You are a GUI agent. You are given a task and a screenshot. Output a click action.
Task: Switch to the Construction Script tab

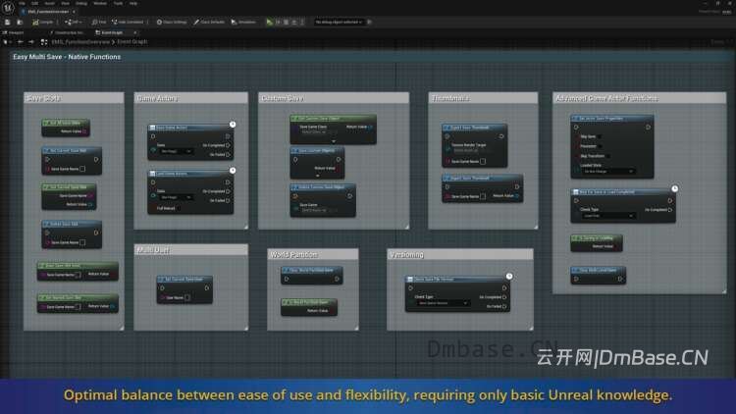pyautogui.click(x=67, y=32)
